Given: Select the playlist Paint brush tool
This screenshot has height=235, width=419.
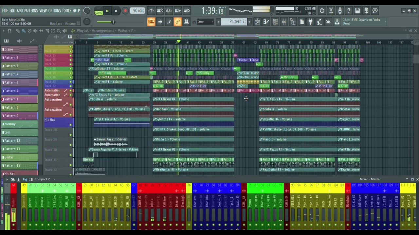Looking at the screenshot, I should click(x=24, y=31).
